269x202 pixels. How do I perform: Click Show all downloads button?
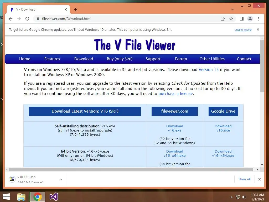(245, 179)
